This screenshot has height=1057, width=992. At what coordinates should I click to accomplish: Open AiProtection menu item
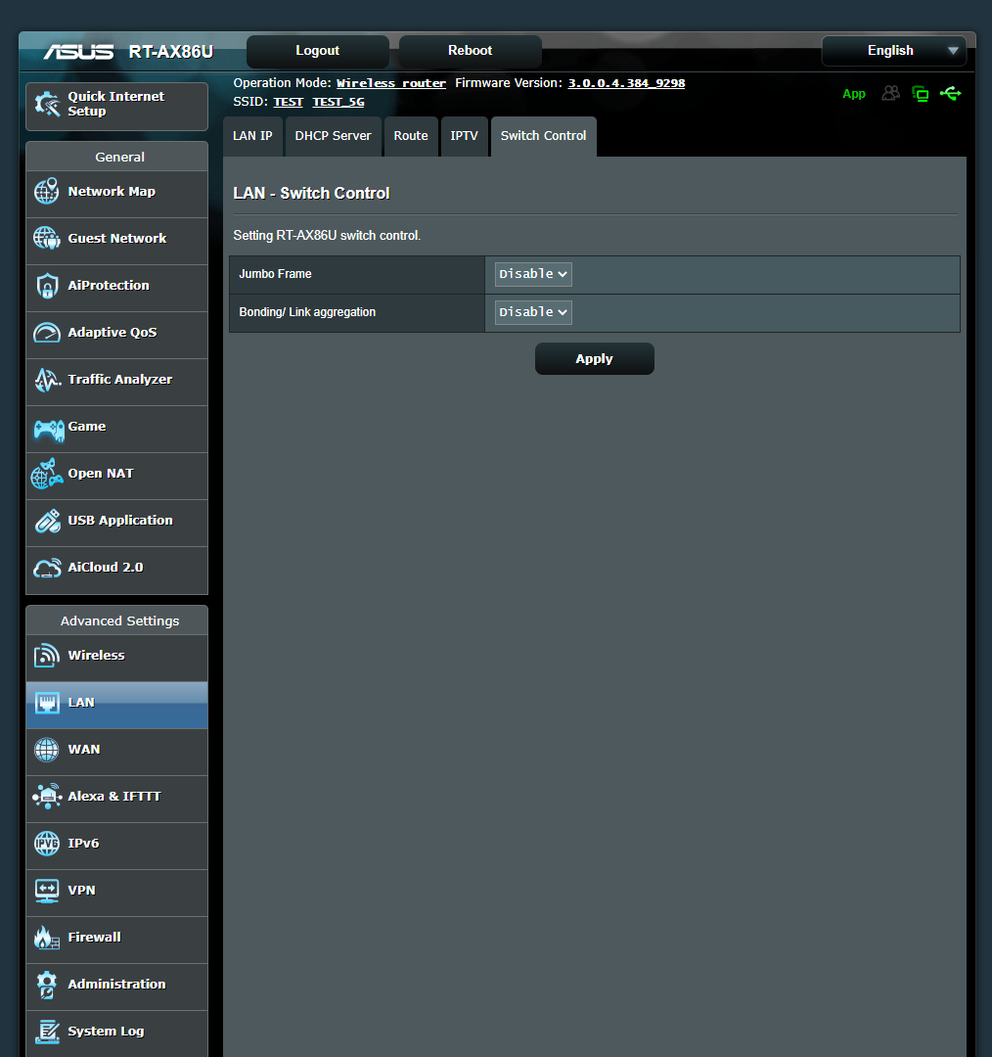(x=116, y=289)
